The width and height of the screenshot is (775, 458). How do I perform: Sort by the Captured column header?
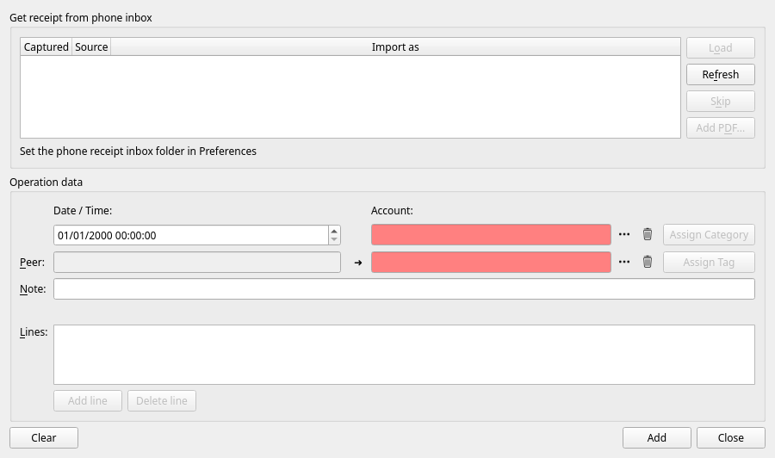pyautogui.click(x=46, y=47)
